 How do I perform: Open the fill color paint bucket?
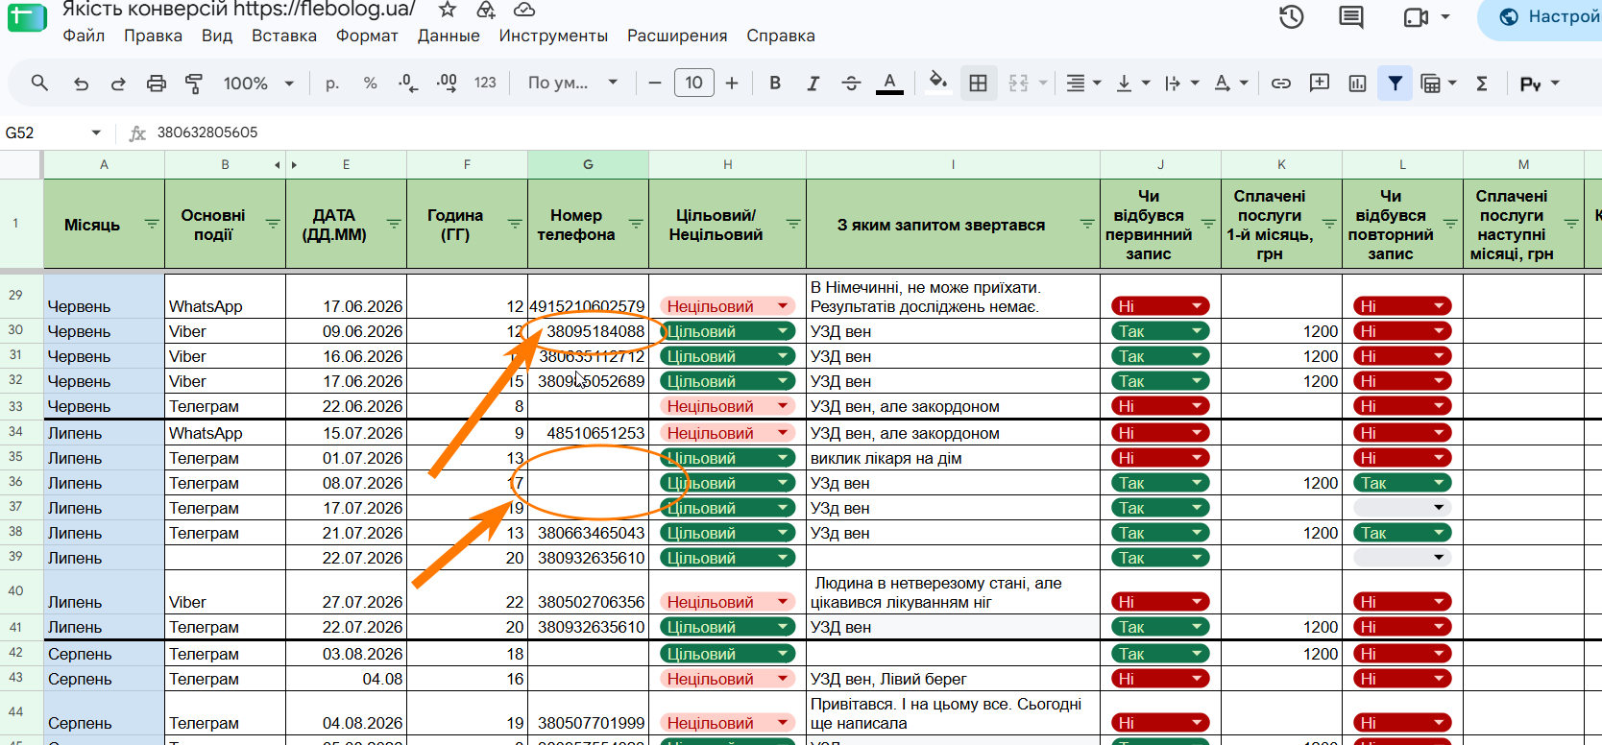pyautogui.click(x=938, y=83)
